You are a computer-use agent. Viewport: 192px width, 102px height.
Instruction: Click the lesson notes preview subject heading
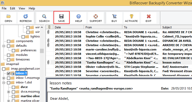click(x=61, y=83)
